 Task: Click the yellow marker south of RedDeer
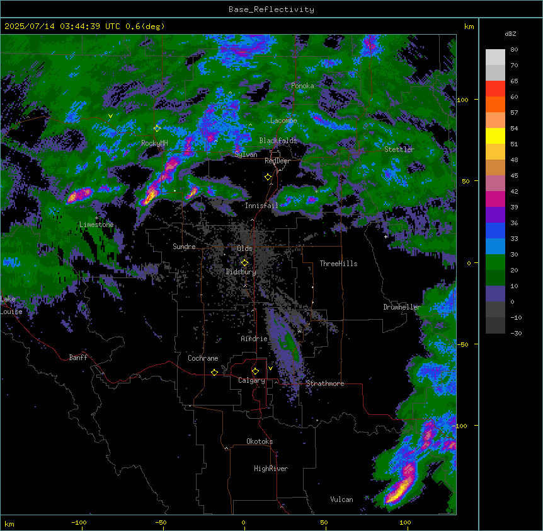[x=268, y=177]
